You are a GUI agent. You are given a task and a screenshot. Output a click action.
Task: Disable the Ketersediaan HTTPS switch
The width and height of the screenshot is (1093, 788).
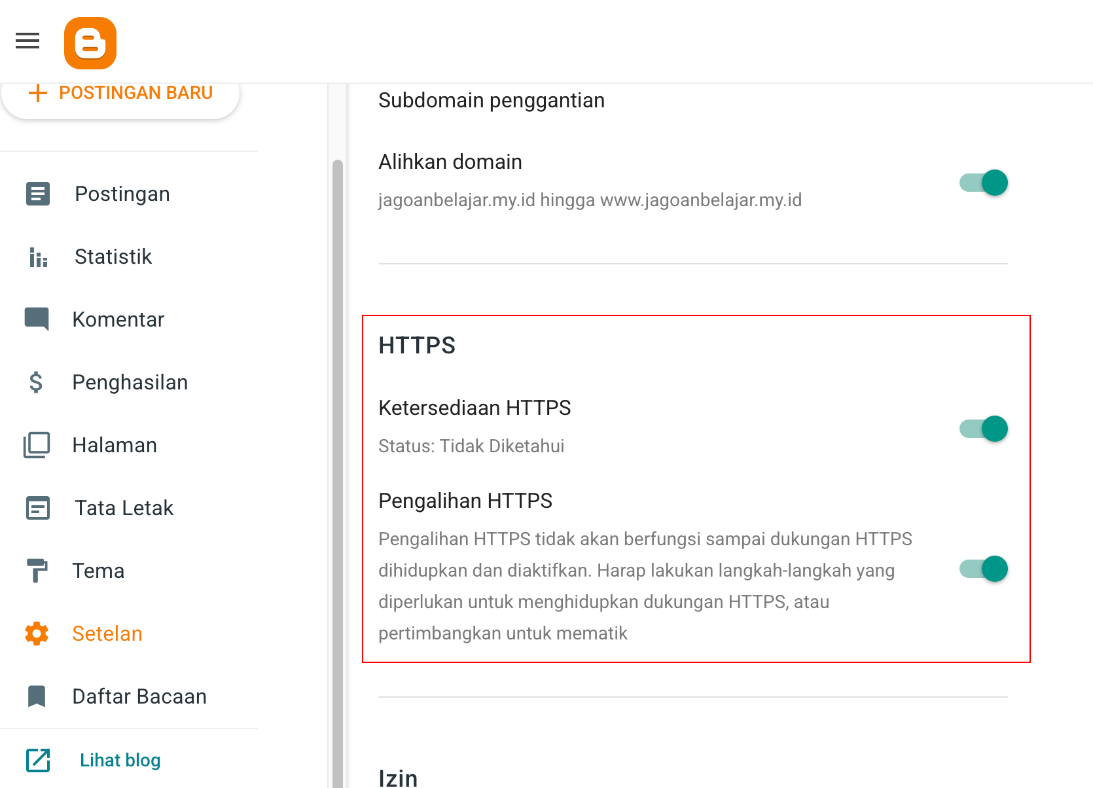pos(984,429)
